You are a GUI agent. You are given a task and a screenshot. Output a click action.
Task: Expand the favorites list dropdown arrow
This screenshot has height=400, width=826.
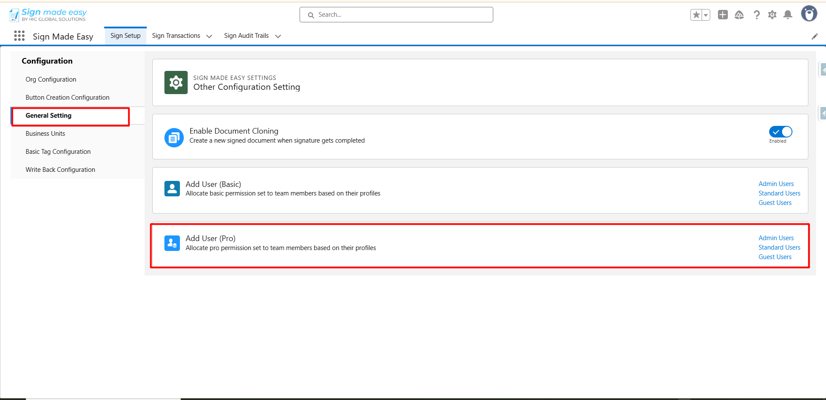pos(706,15)
